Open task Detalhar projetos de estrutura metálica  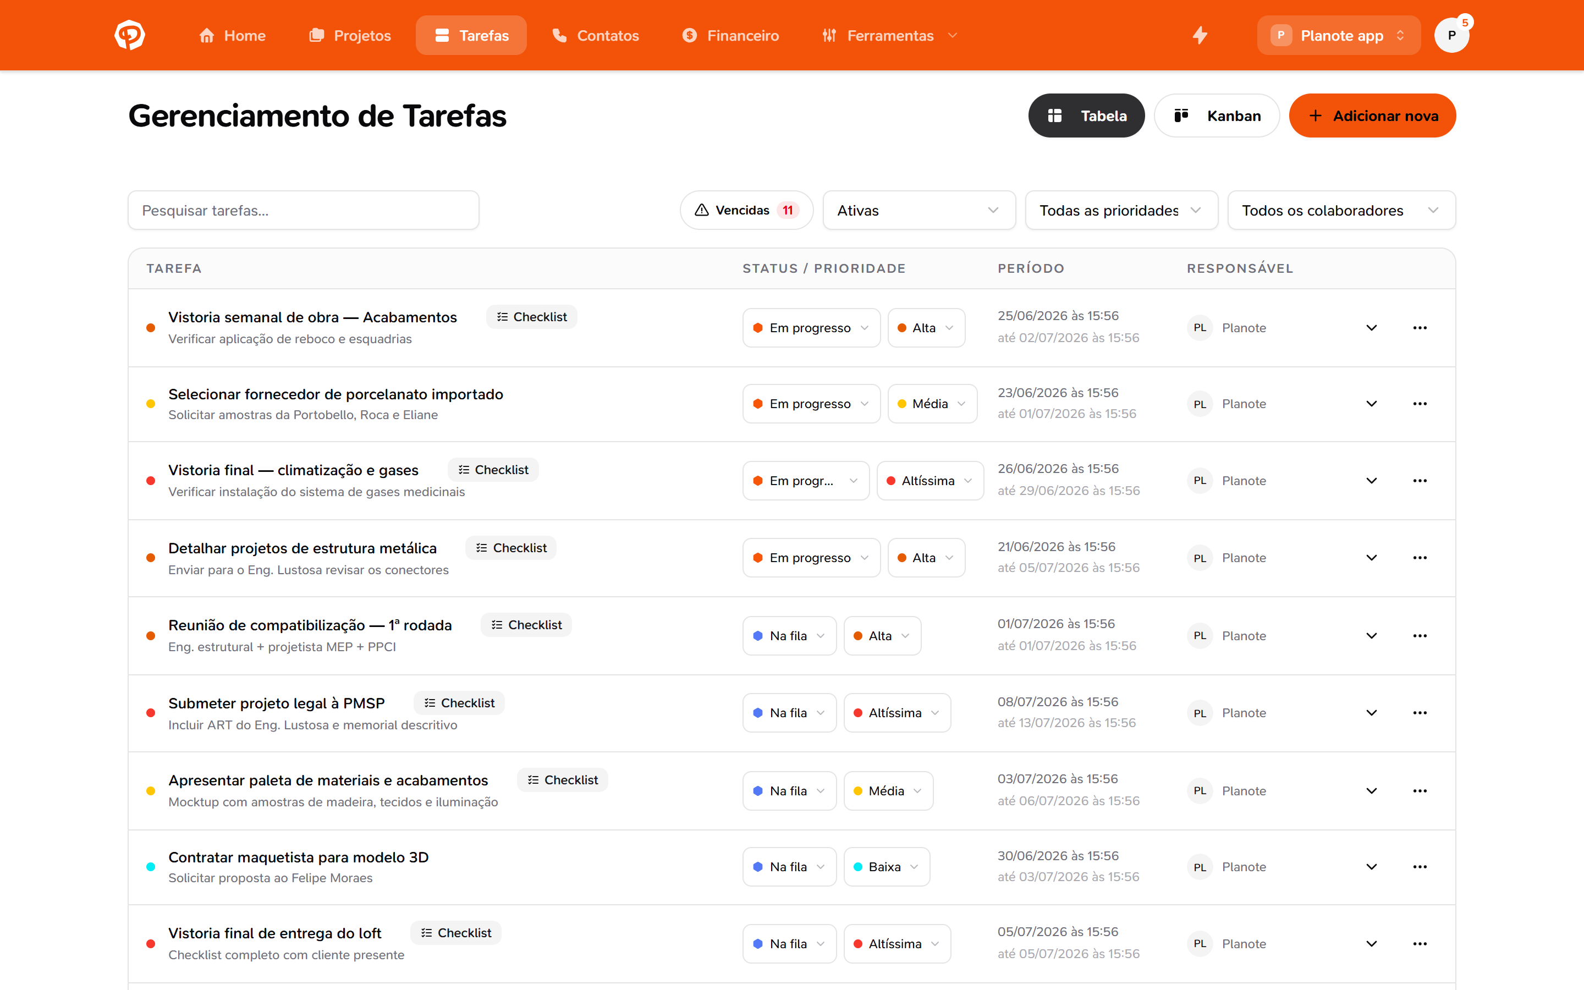pos(302,548)
